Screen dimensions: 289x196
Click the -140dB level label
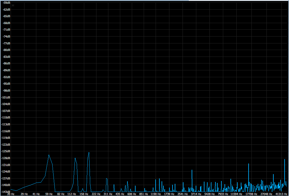6,185
